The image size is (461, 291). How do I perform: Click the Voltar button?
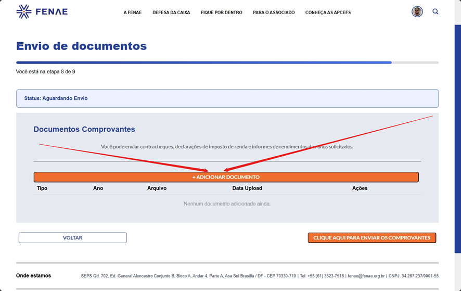tap(73, 238)
